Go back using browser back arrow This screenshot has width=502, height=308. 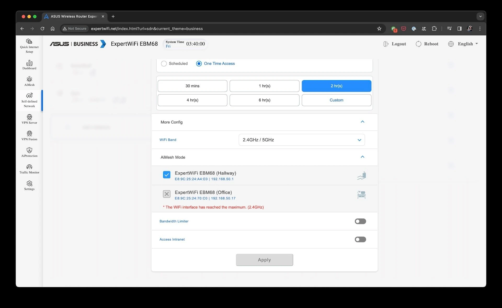22,29
